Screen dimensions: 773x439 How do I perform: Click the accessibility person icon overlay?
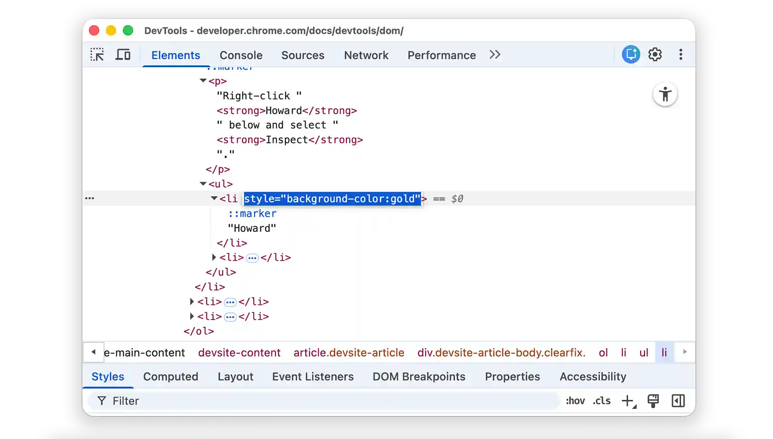665,95
